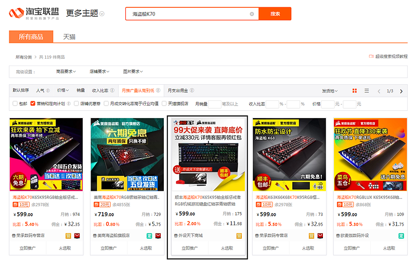Switch to 天猫 tab

(x=69, y=36)
